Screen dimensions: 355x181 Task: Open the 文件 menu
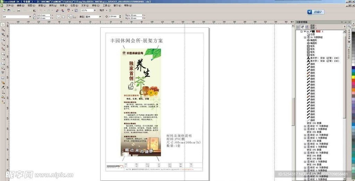click(x=9, y=6)
